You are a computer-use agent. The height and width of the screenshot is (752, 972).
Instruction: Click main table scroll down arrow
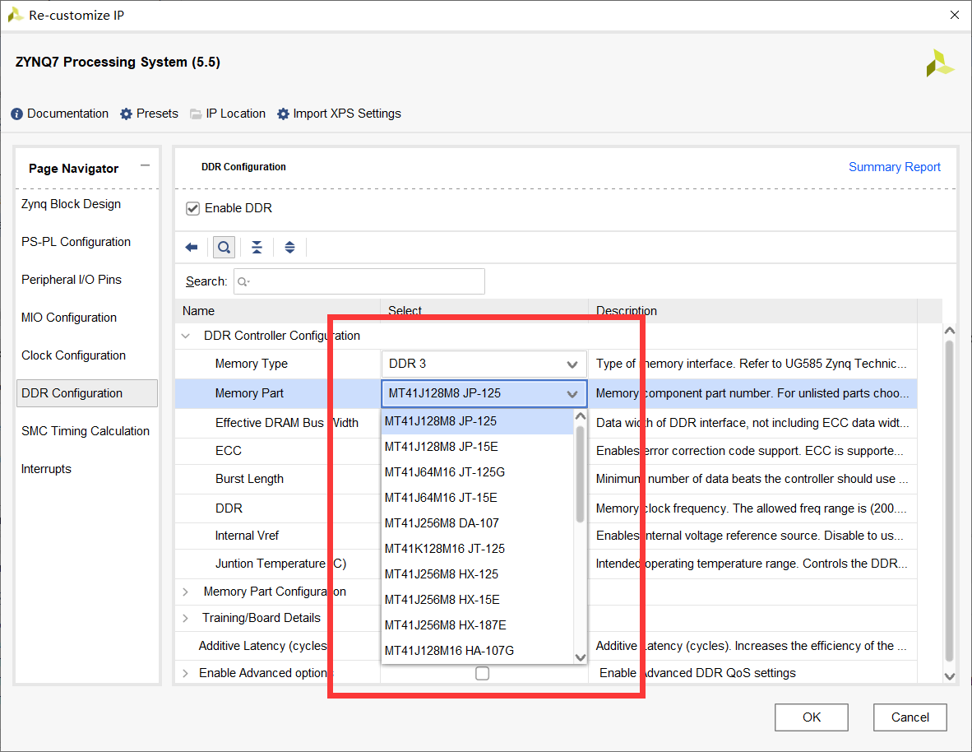click(x=949, y=676)
